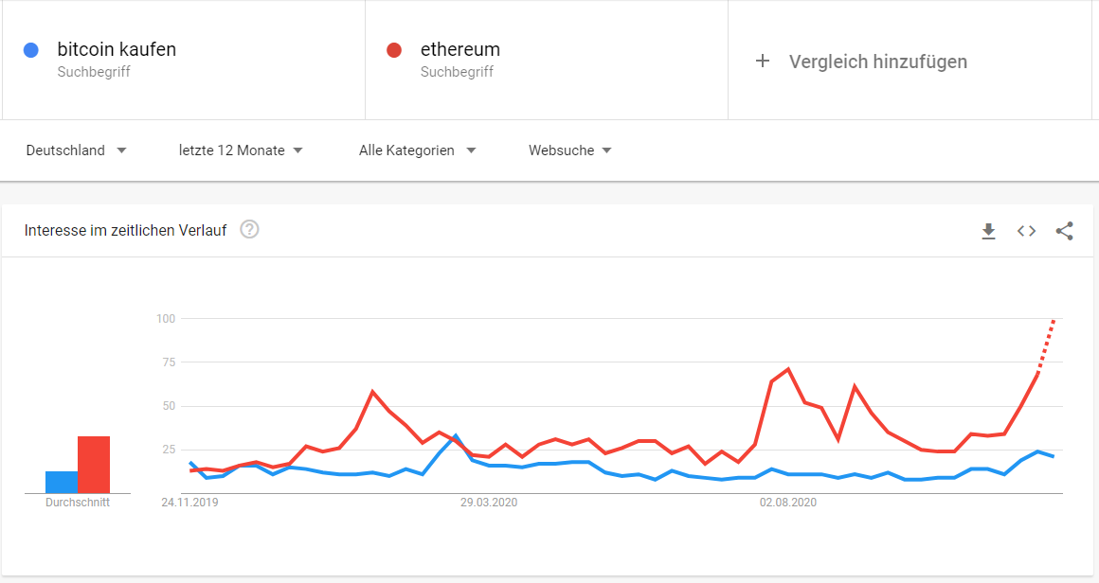Click the red average bar for ethereum

pos(94,465)
